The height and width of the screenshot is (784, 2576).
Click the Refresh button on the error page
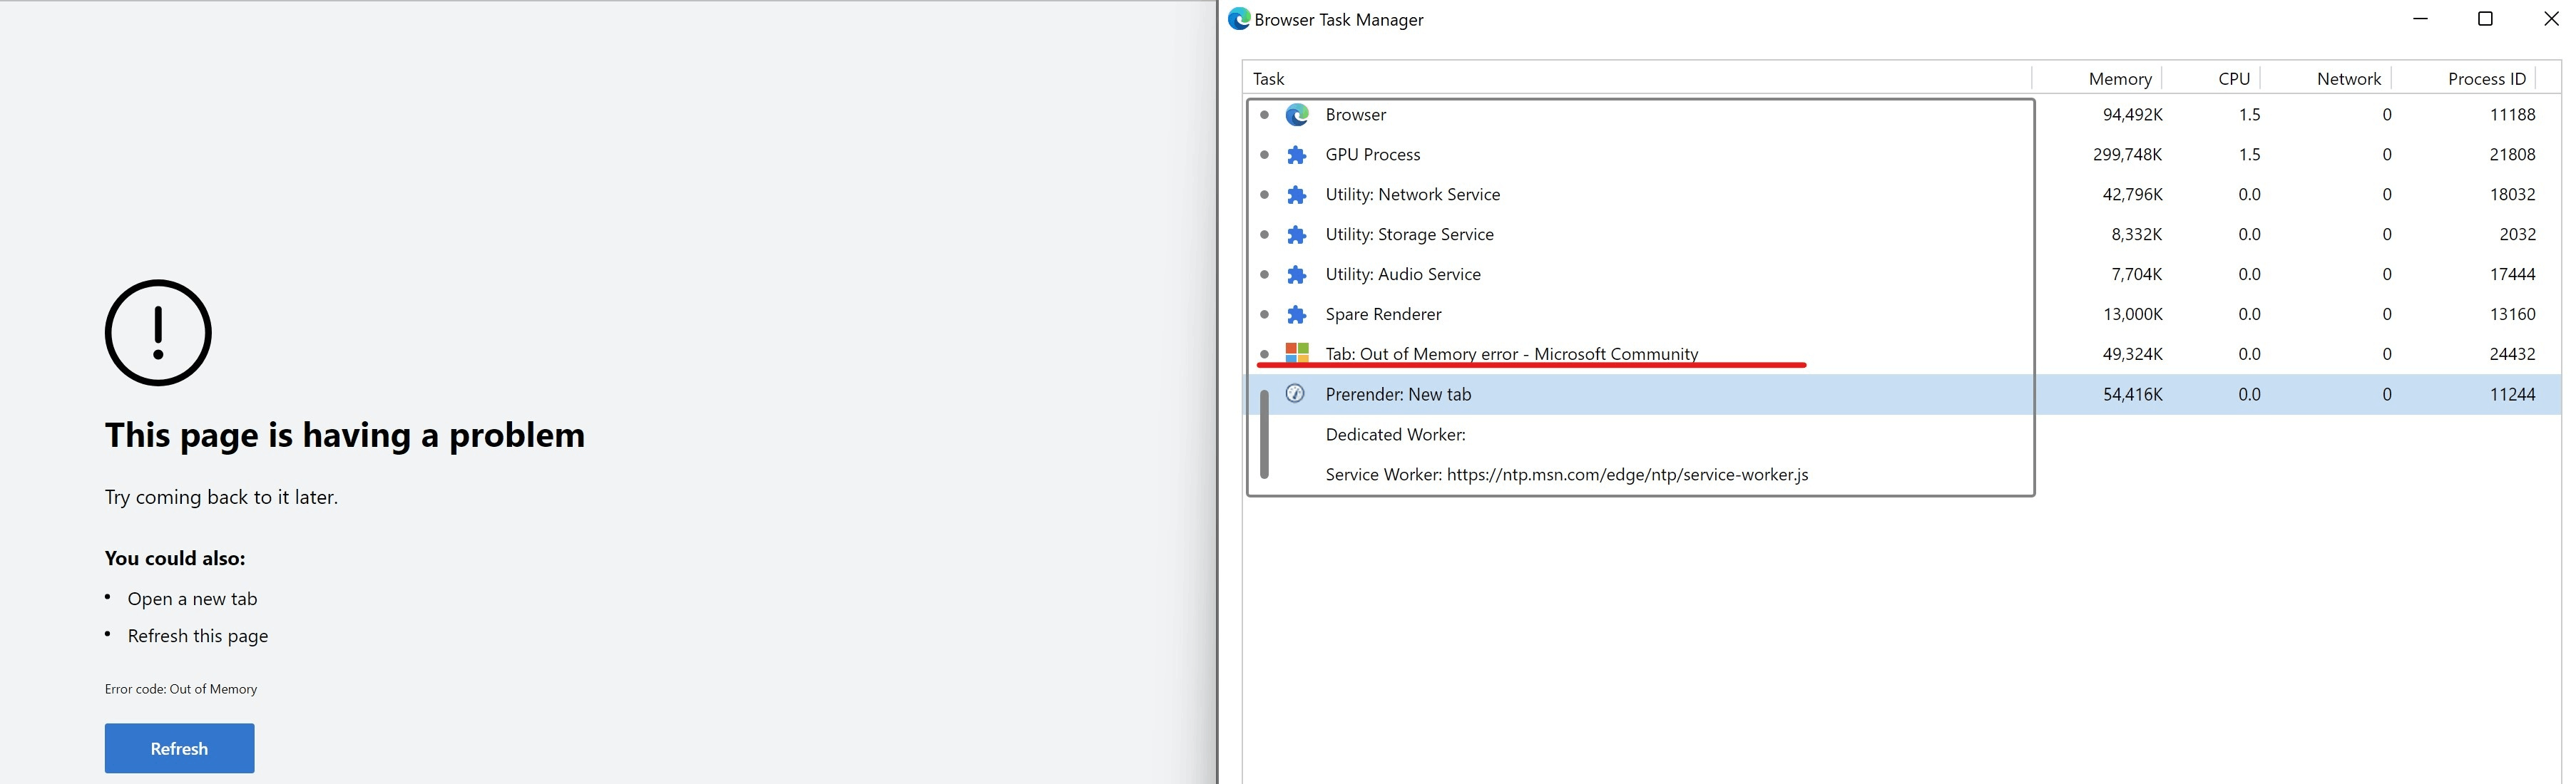coord(179,747)
